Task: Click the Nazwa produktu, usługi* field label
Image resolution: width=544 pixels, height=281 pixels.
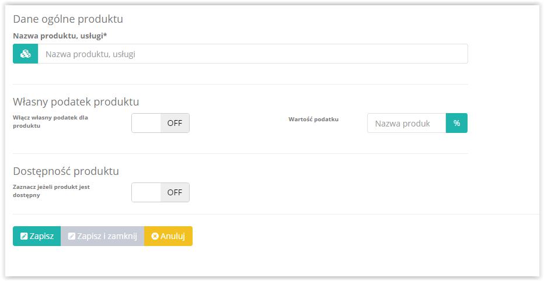Action: 60,36
